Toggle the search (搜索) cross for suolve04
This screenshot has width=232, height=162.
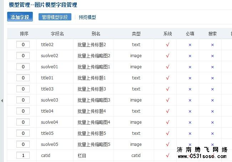pos(212,123)
